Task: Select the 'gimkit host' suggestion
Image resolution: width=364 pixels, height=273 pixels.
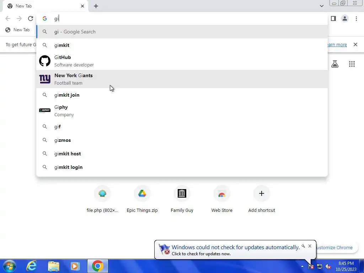Action: pos(182,154)
